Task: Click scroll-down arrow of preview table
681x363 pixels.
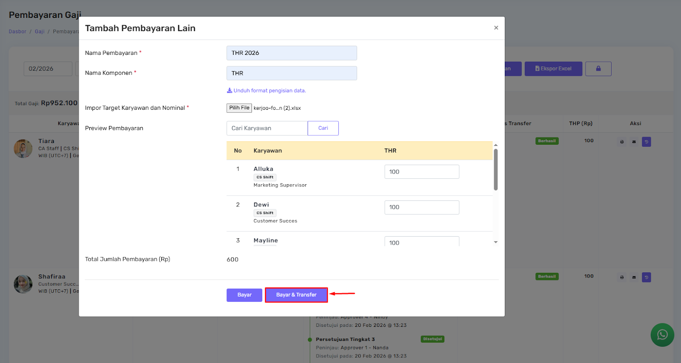Action: (495, 242)
